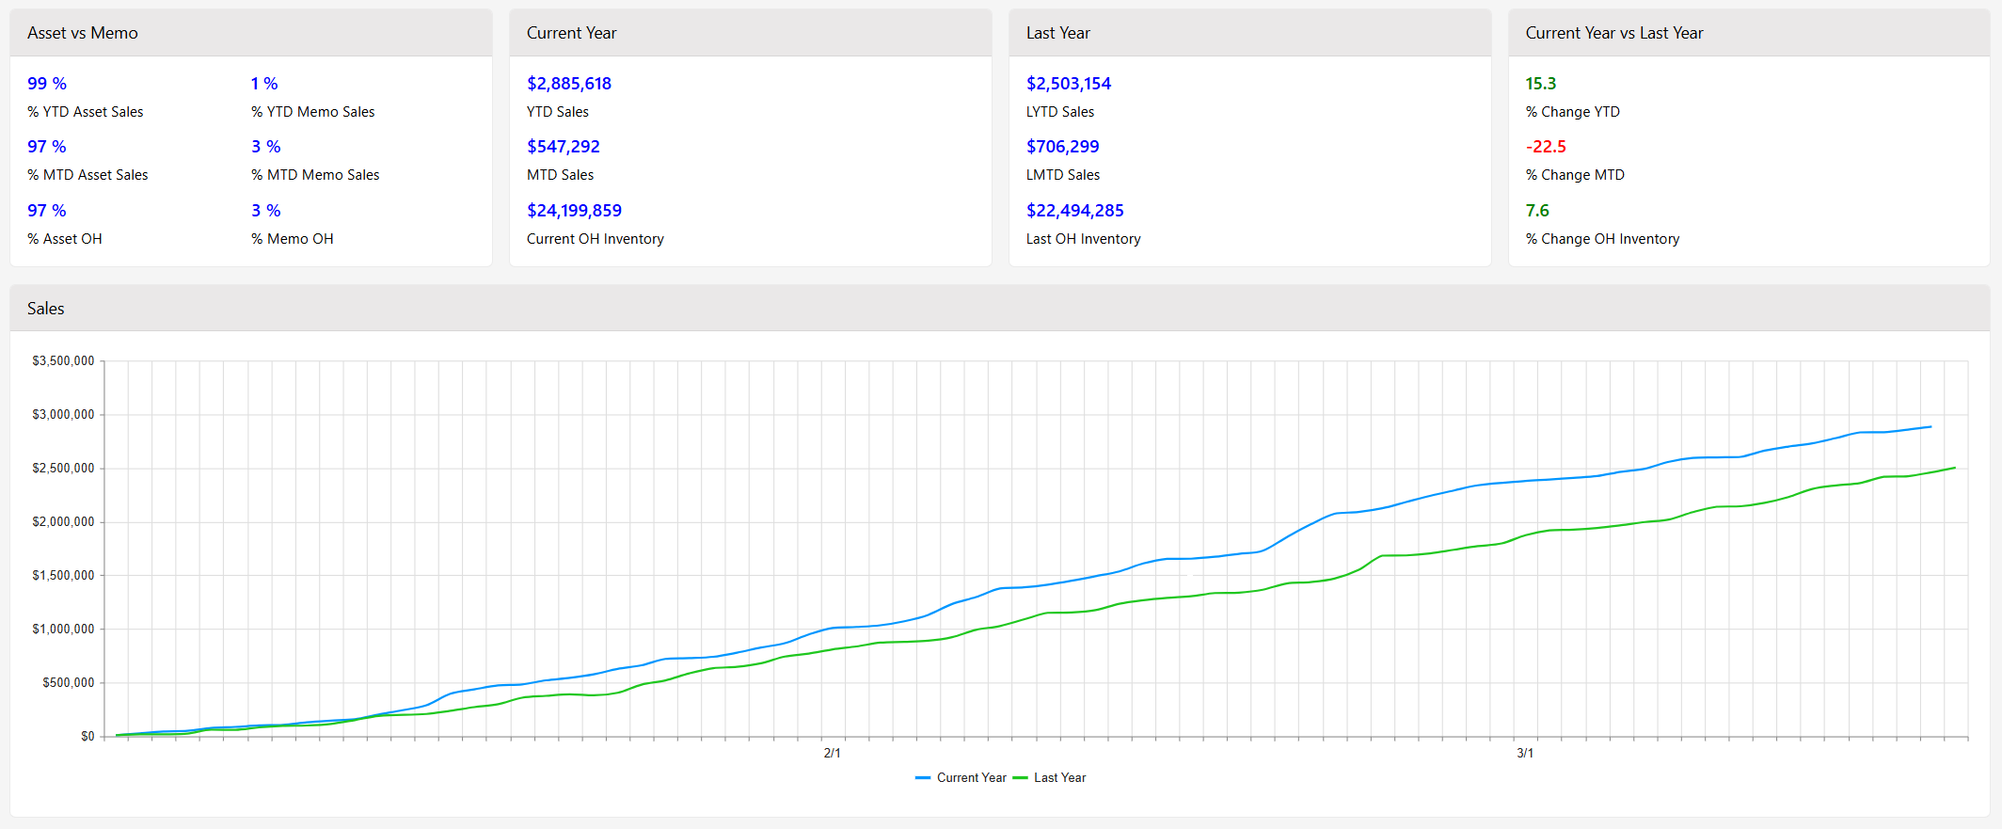Image resolution: width=2002 pixels, height=829 pixels.
Task: Click the green 15.3 % Change YTD figure
Action: click(x=1540, y=84)
